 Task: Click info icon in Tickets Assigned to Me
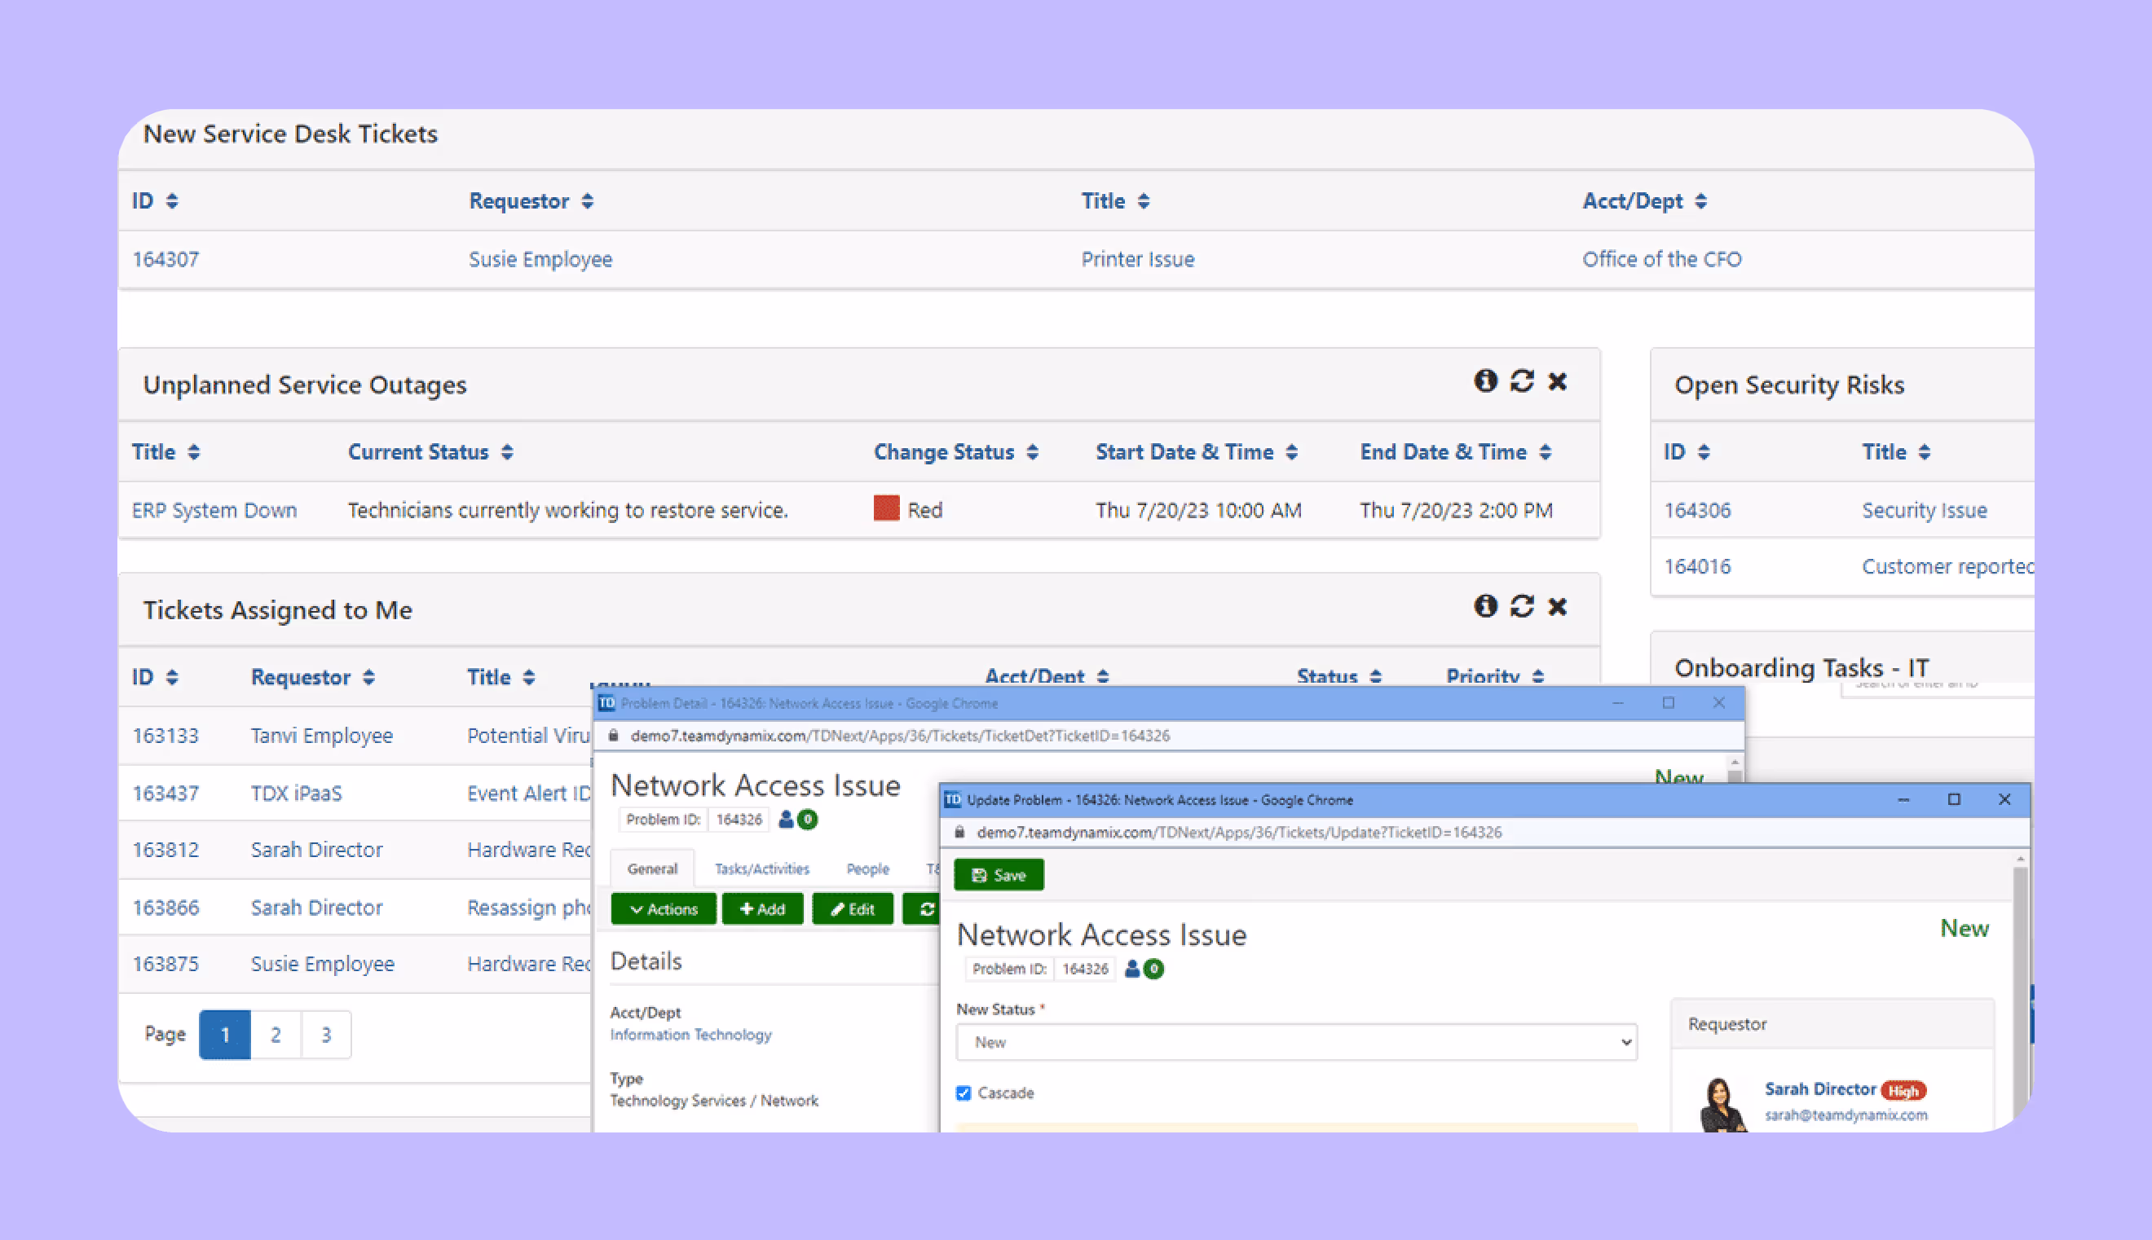[x=1485, y=606]
